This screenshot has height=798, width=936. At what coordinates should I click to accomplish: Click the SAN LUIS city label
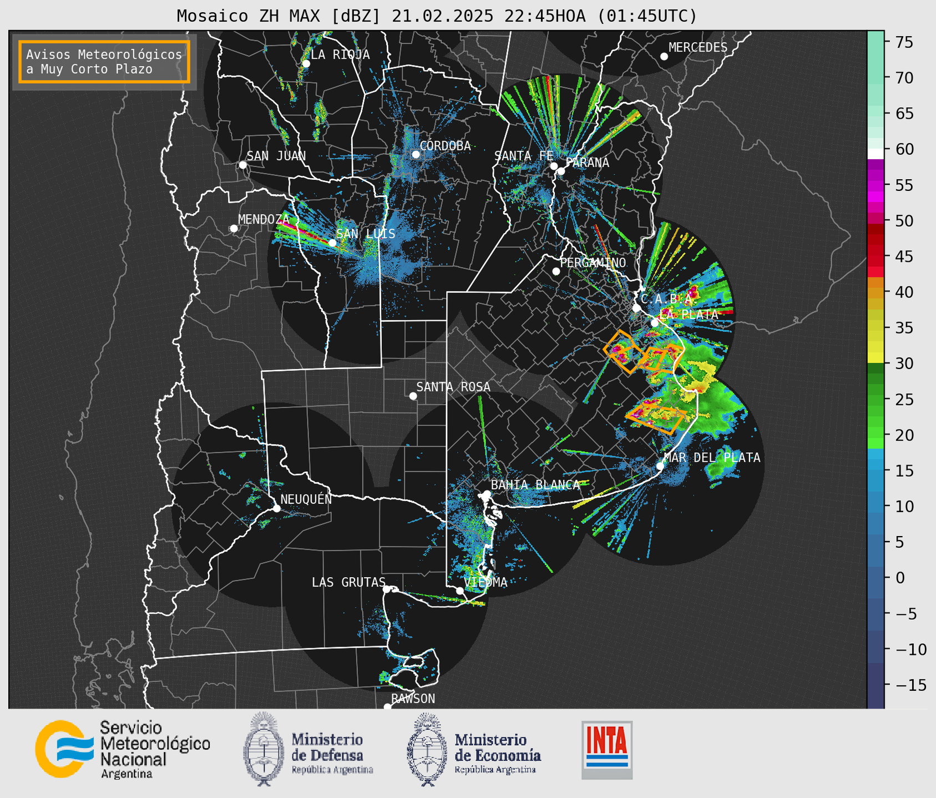click(366, 234)
